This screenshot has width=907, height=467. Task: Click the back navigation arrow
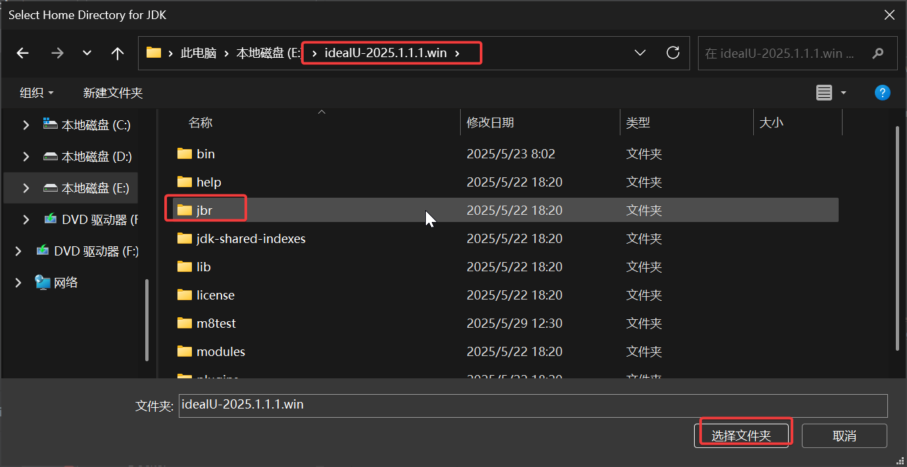tap(22, 53)
